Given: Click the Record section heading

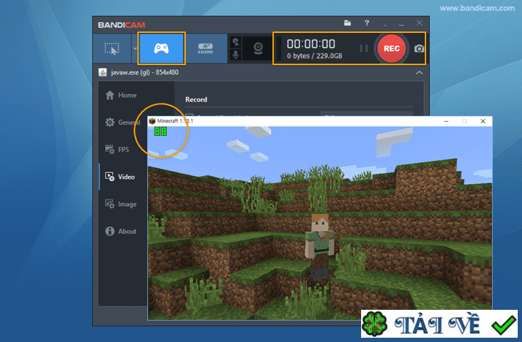Looking at the screenshot, I should [196, 99].
